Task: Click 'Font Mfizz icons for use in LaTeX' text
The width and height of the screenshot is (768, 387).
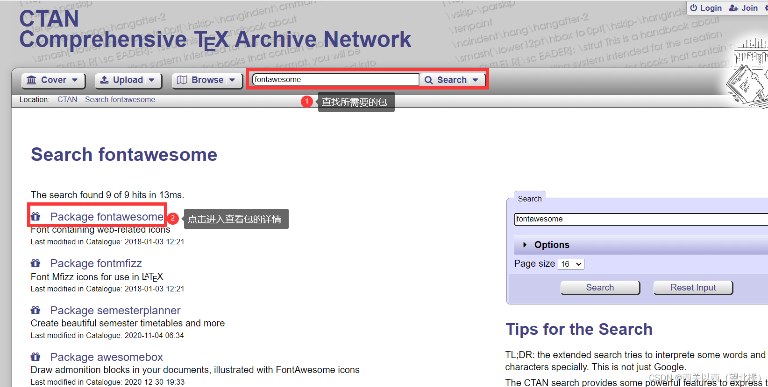Action: point(97,277)
